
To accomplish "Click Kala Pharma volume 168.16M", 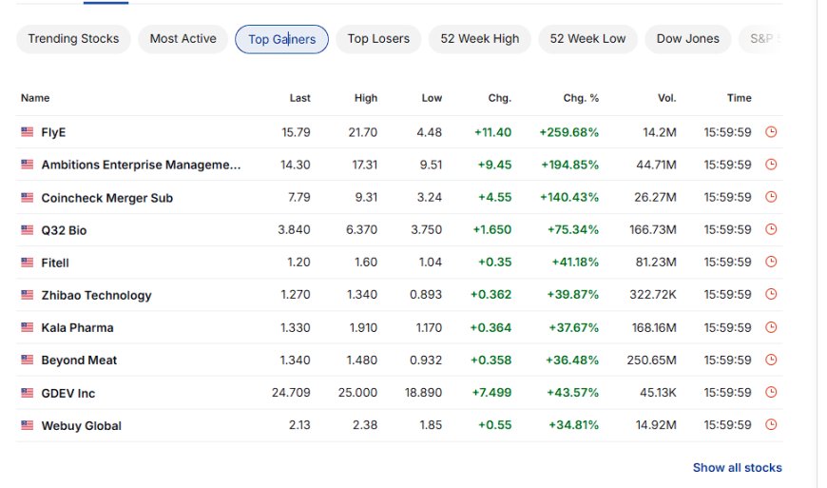I will point(654,328).
